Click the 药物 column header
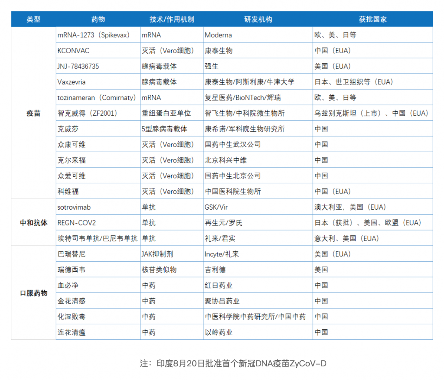The height and width of the screenshot is (380, 444). tap(98, 19)
